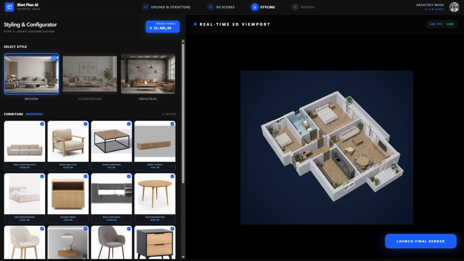Uncheck the wooden armchair item
The image size is (464, 261).
tap(85, 124)
